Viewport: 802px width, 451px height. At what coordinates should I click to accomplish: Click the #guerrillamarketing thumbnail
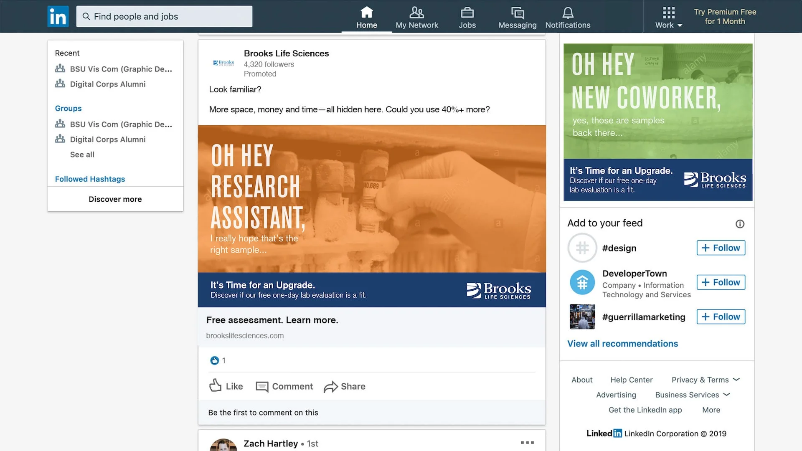click(x=582, y=317)
